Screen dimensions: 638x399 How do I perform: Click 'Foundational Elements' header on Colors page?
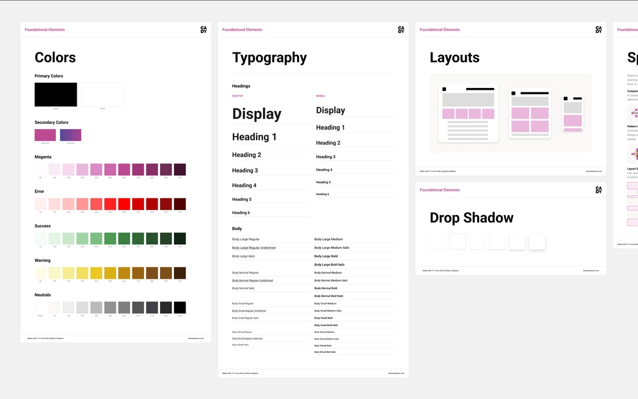pyautogui.click(x=45, y=30)
